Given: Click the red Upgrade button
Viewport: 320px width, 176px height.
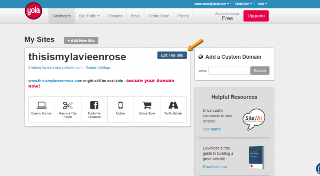Looking at the screenshot, I should pyautogui.click(x=256, y=16).
